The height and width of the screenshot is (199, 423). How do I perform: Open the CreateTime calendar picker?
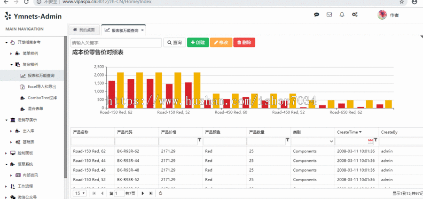point(370,141)
